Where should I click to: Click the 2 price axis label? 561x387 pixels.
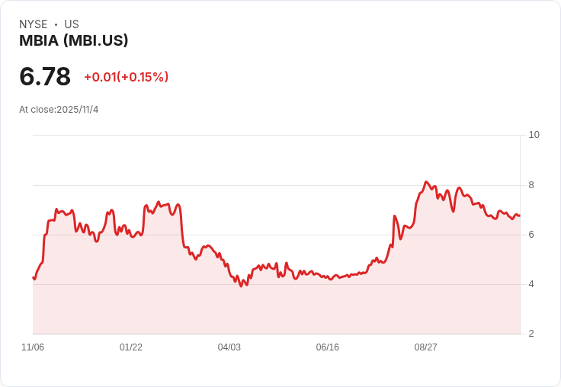click(x=531, y=334)
